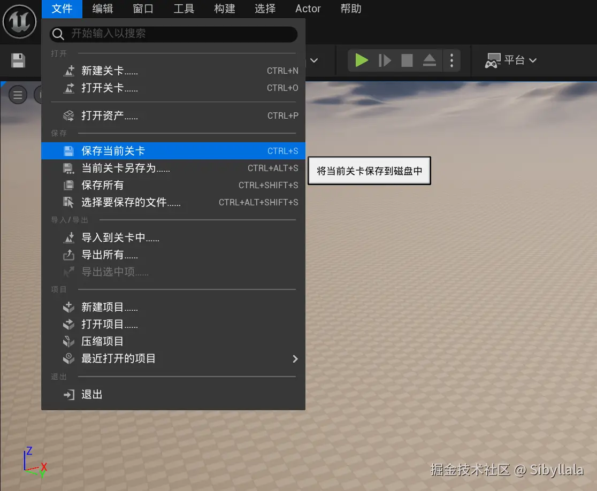
Task: Click the Unreal Engine logo icon
Action: (x=19, y=21)
